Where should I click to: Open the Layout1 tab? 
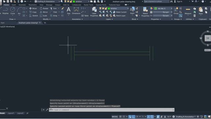click(x=11, y=113)
